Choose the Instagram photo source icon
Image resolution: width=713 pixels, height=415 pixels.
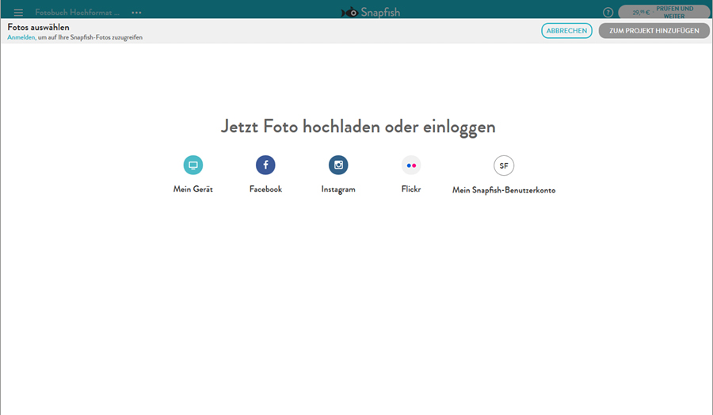click(x=338, y=165)
